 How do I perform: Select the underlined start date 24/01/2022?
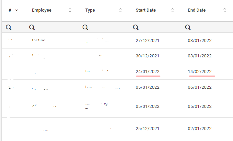point(148,72)
